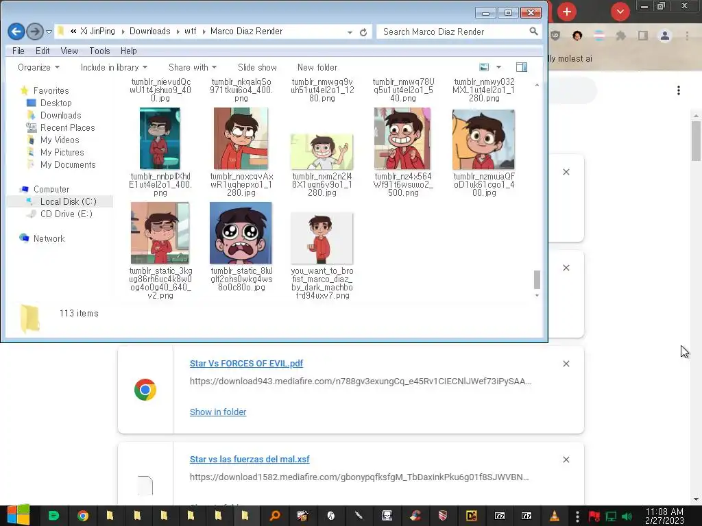Select thumbnail tumblr_static_8lul...jpg crying face

click(241, 233)
